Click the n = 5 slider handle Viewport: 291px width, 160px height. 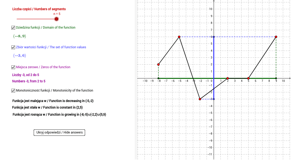56,19
